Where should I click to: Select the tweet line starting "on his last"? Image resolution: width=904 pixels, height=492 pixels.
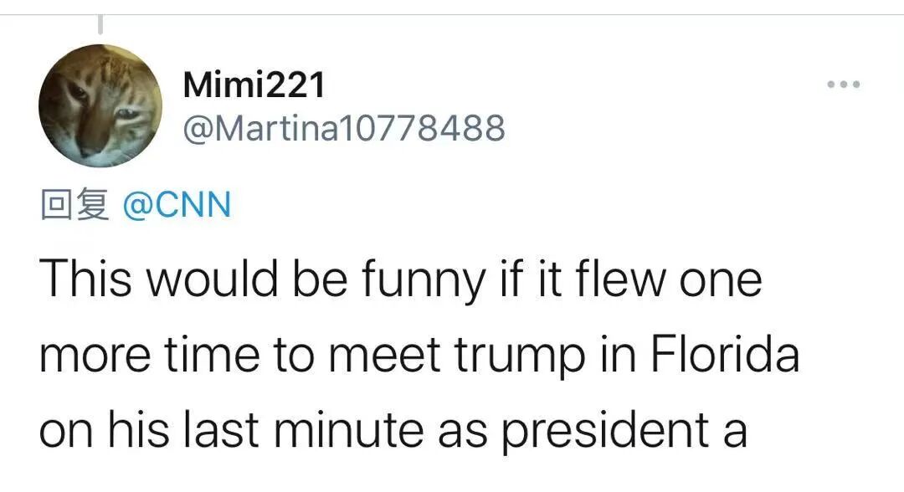(x=393, y=432)
